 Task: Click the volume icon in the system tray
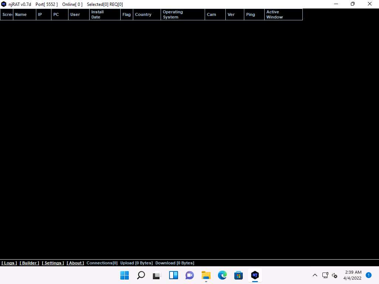point(335,275)
